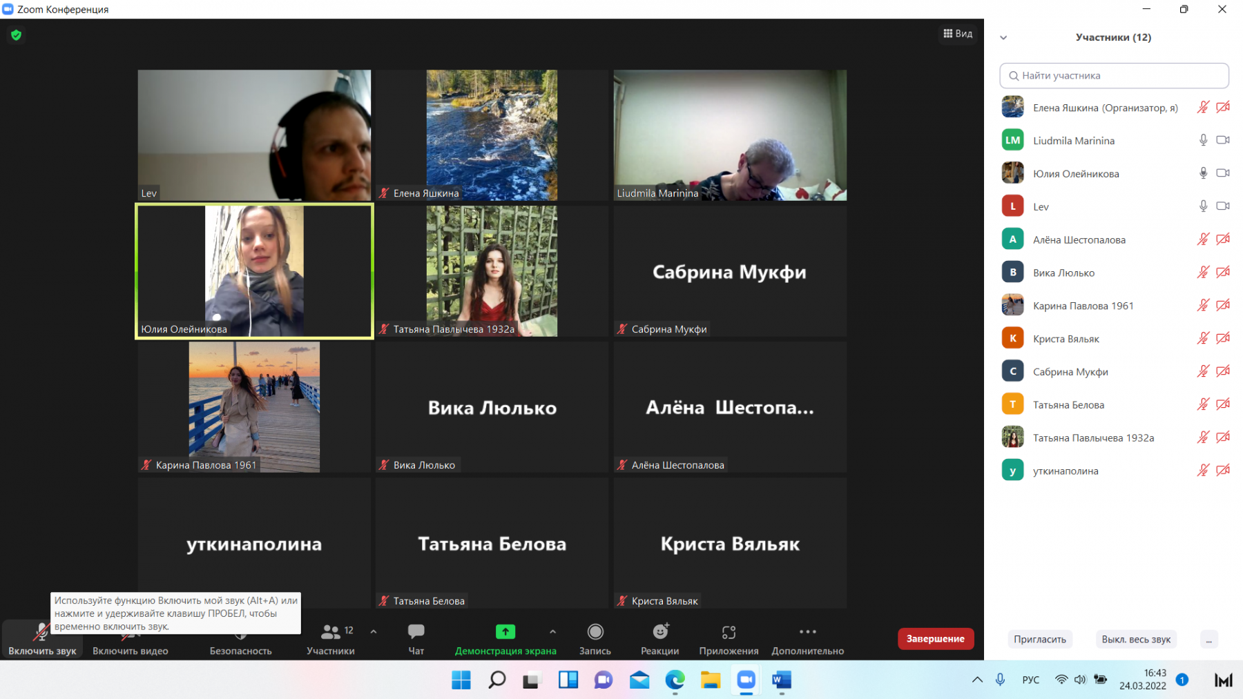
Task: Click disabled camera icon for уткинаполина
Action: (x=1223, y=471)
